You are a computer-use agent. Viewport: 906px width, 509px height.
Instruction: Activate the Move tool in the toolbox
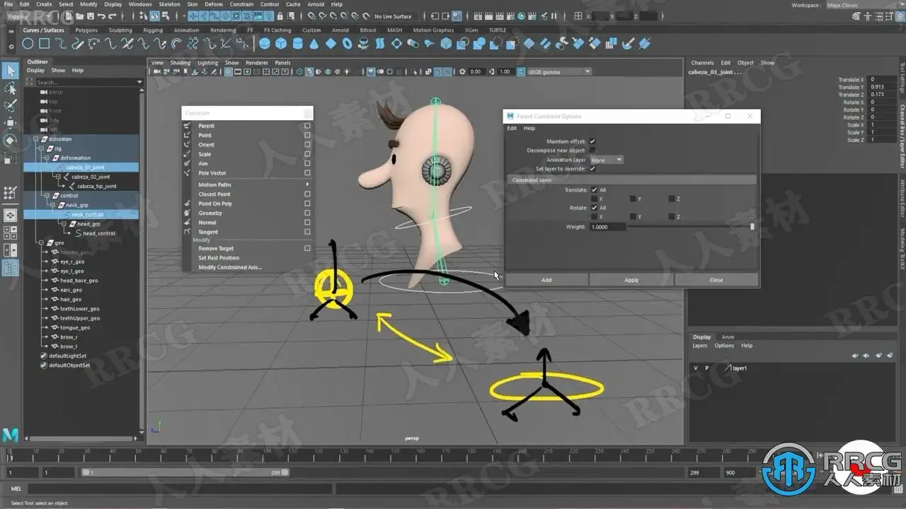tap(10, 123)
